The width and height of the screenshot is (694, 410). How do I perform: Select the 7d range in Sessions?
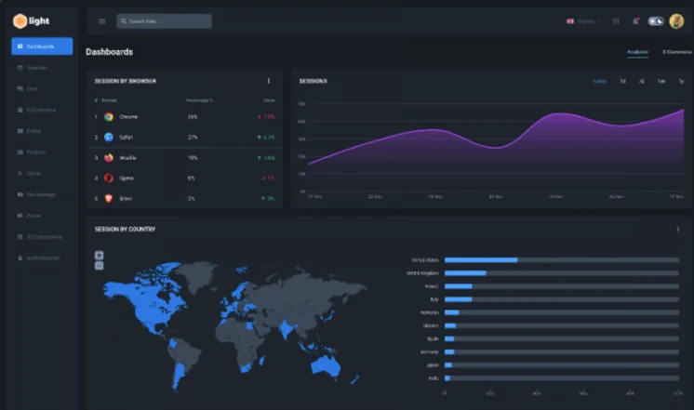[x=641, y=82]
